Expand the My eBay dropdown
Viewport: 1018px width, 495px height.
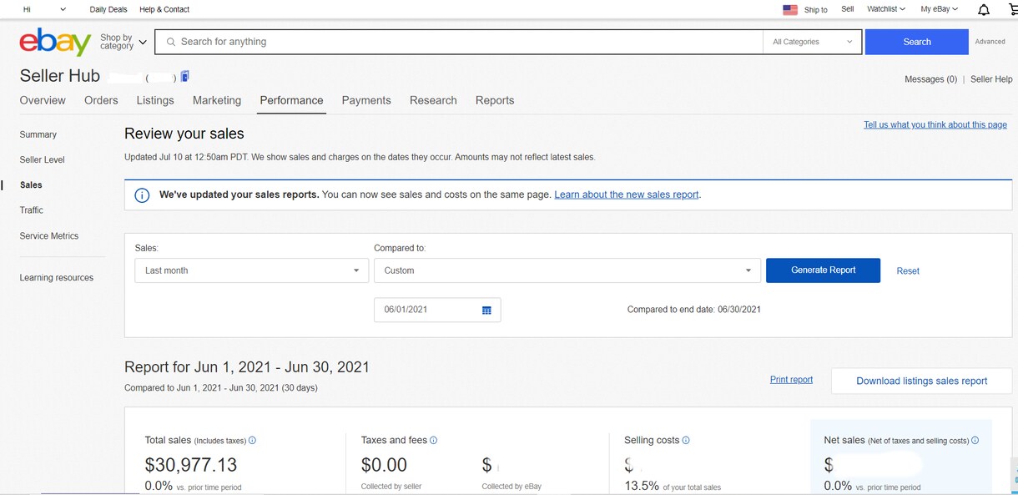pyautogui.click(x=940, y=9)
